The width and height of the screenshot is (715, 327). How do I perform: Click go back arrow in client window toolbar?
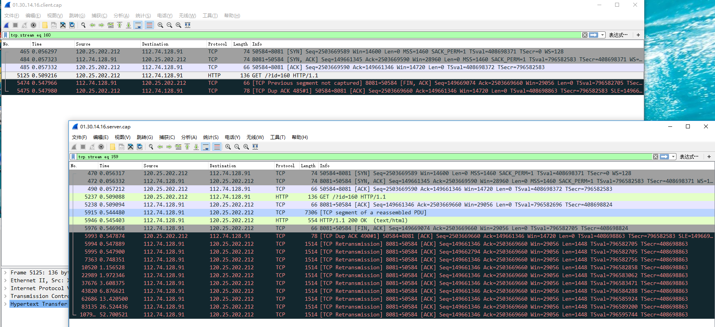point(92,25)
